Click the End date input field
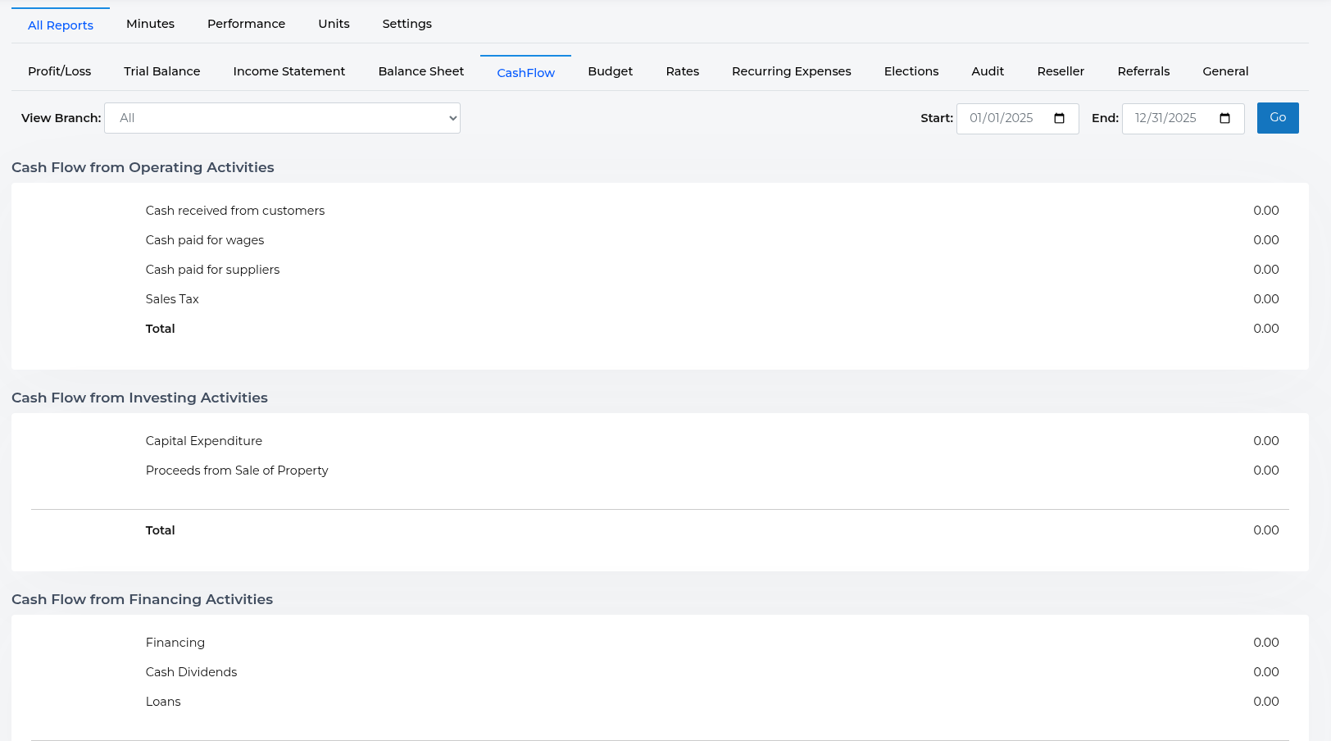Image resolution: width=1331 pixels, height=741 pixels. [x=1165, y=119]
